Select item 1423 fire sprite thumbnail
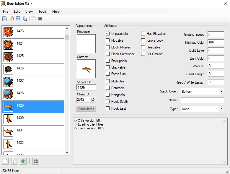This screenshot has height=174, width=230. coord(8,32)
